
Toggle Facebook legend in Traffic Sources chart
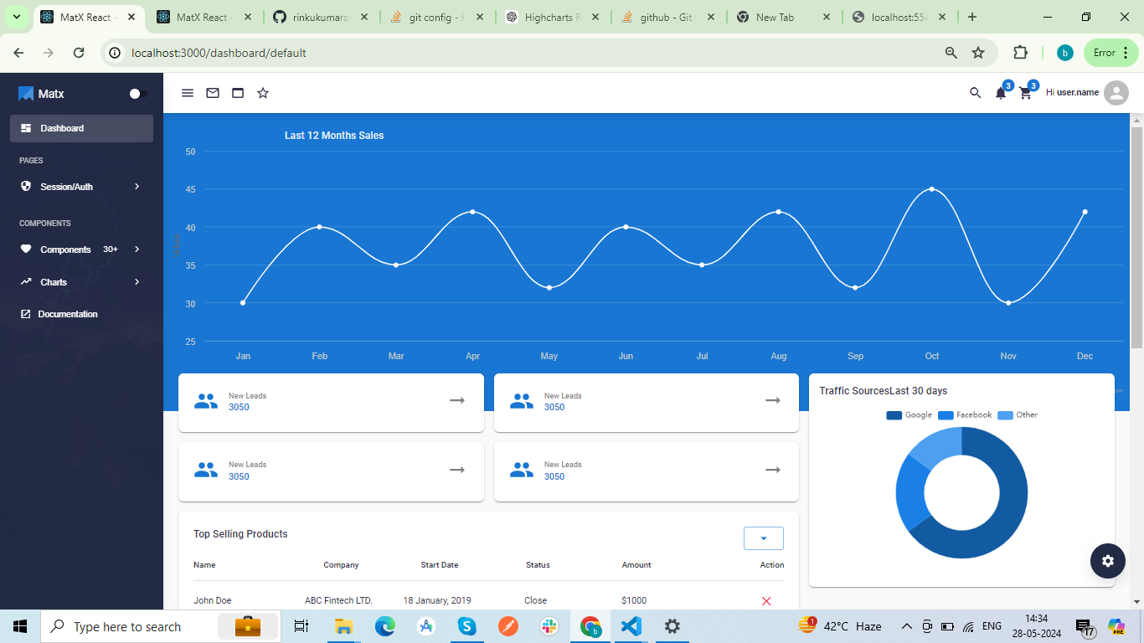(965, 415)
